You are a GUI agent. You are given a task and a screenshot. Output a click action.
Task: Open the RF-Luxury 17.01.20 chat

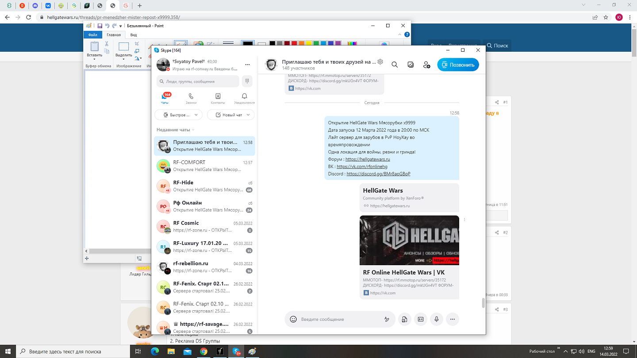click(x=204, y=247)
